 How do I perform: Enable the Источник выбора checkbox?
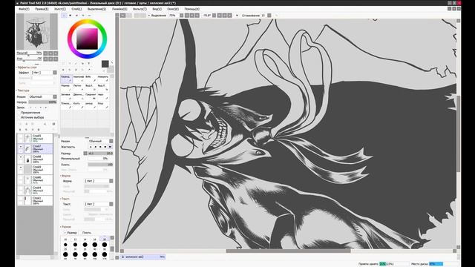pyautogui.click(x=19, y=117)
